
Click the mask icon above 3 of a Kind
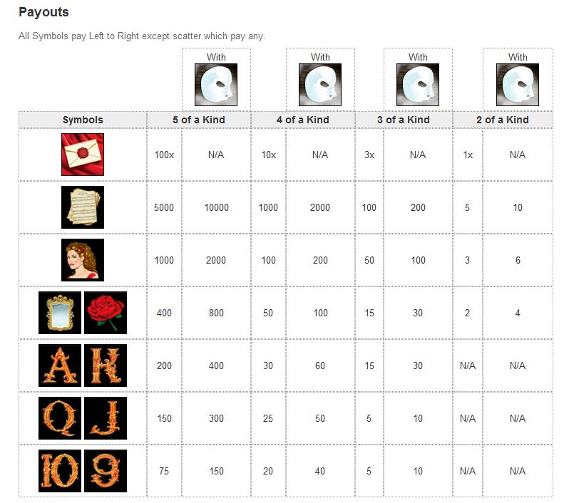click(418, 85)
